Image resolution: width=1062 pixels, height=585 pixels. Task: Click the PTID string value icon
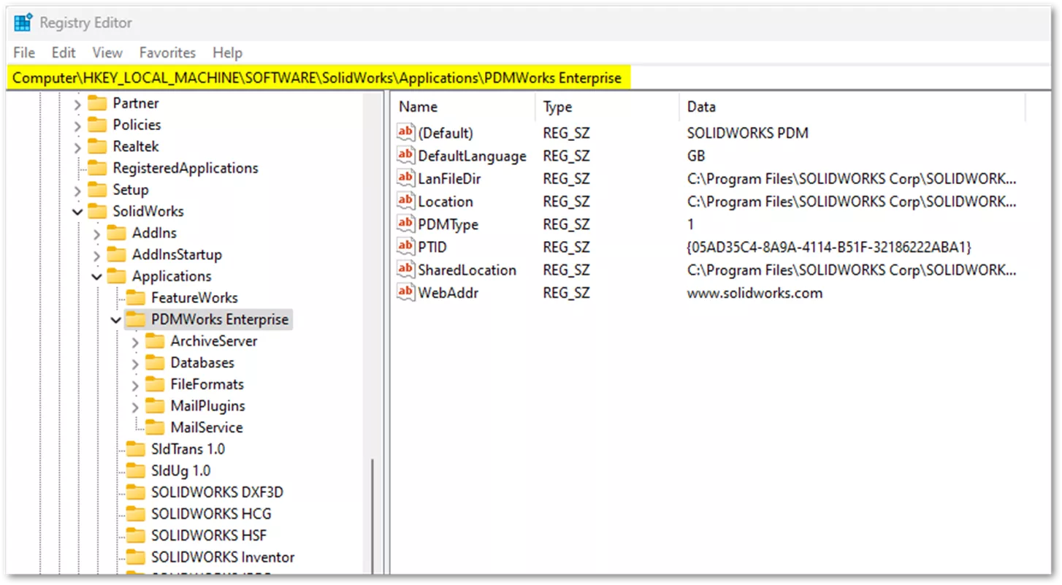coord(405,247)
